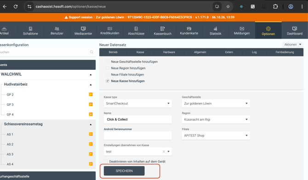Screen dimensions: 308x180
Task: Switch to the Extern tab
Action: click(x=229, y=52)
